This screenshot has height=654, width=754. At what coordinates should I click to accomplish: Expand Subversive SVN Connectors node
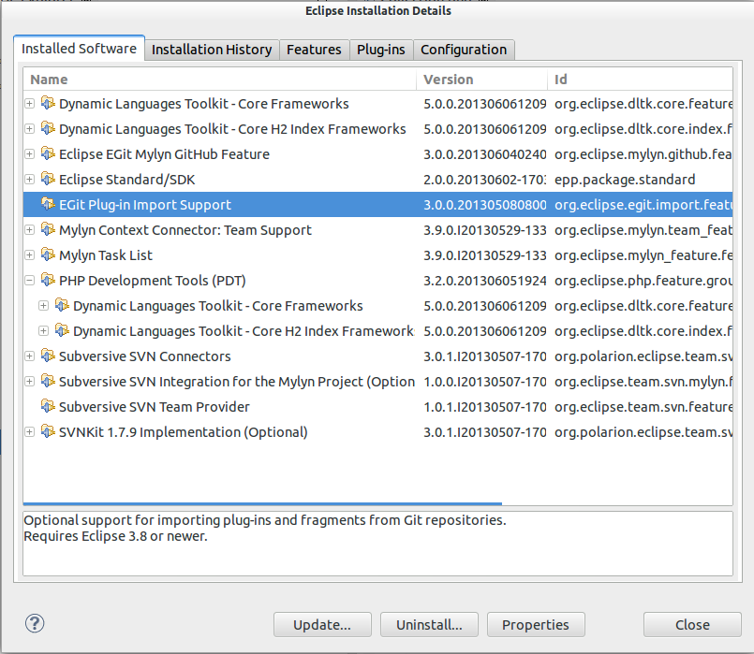(30, 356)
